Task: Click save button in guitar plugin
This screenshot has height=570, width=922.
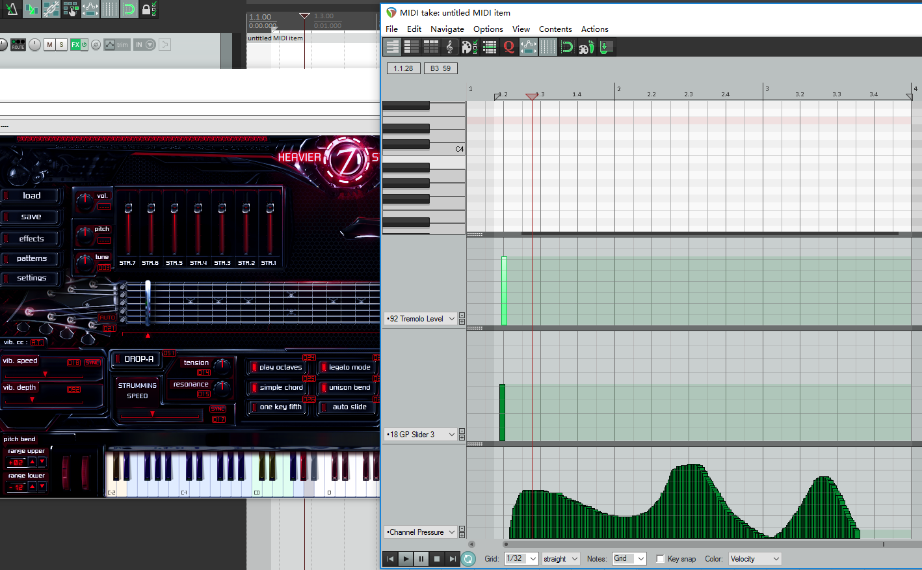Action: tap(31, 217)
